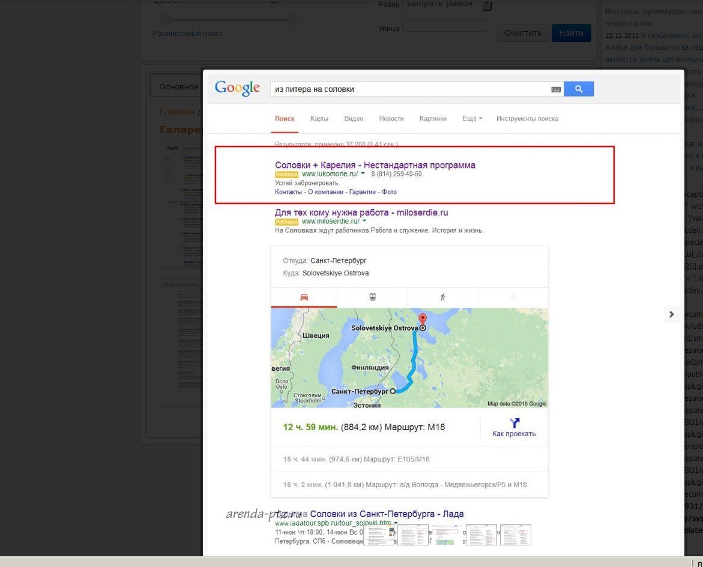Click the 'Откуда: Санкт-Петербург' origin row
Viewport: 703px width, 567px height.
click(x=325, y=260)
